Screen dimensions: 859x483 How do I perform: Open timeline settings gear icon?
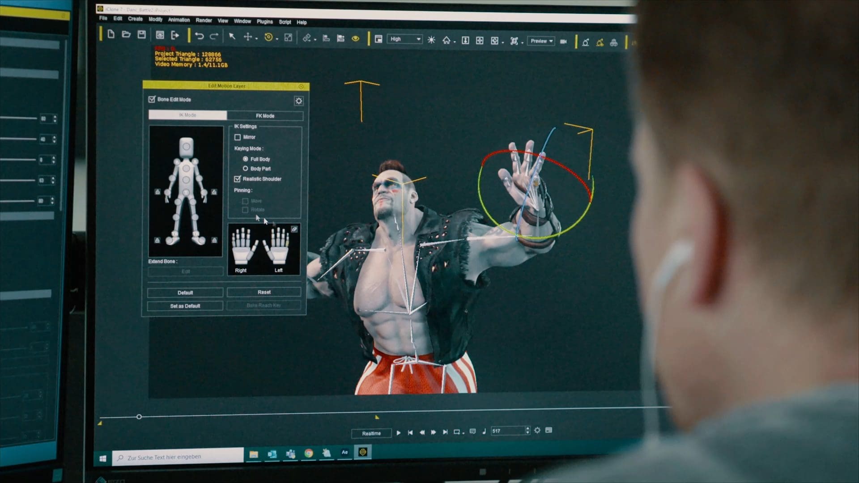coord(537,430)
